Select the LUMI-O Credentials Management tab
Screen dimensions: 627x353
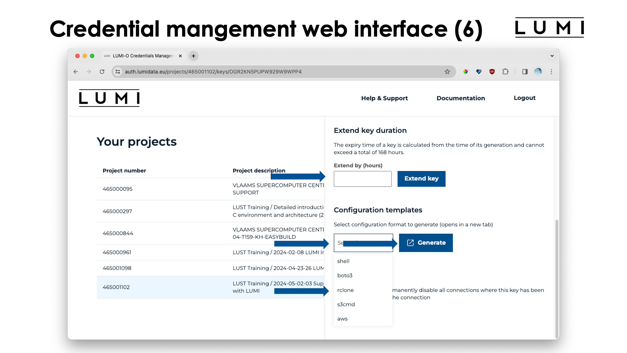click(x=143, y=56)
